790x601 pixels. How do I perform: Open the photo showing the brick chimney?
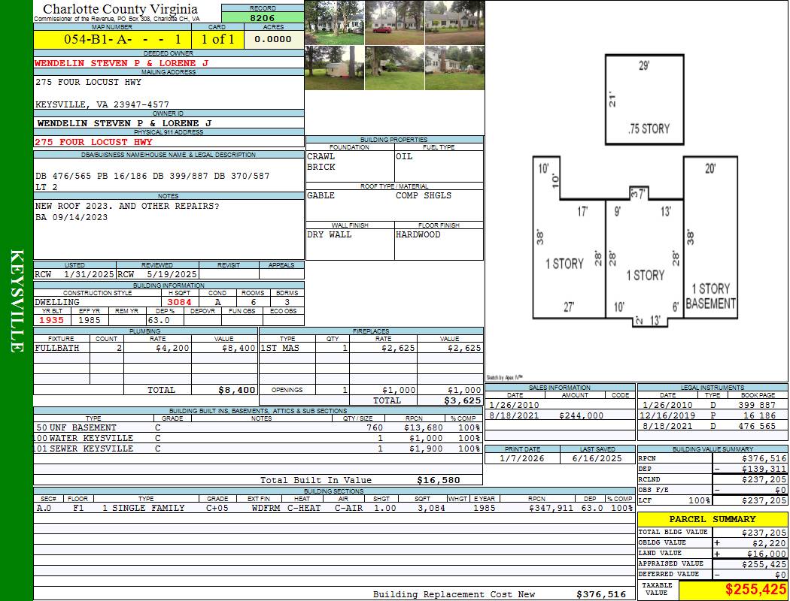click(454, 68)
